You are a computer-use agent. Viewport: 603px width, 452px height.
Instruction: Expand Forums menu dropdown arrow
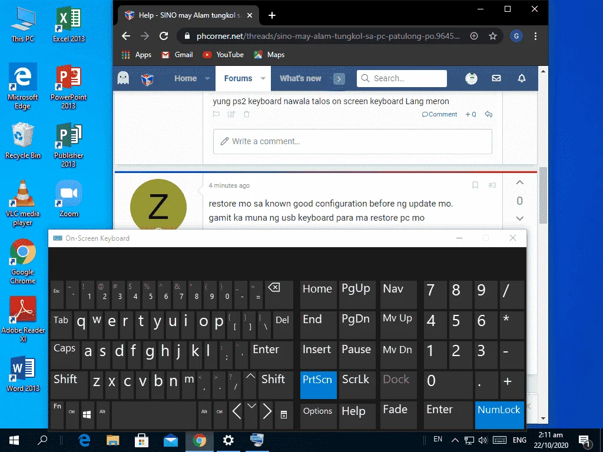click(263, 78)
